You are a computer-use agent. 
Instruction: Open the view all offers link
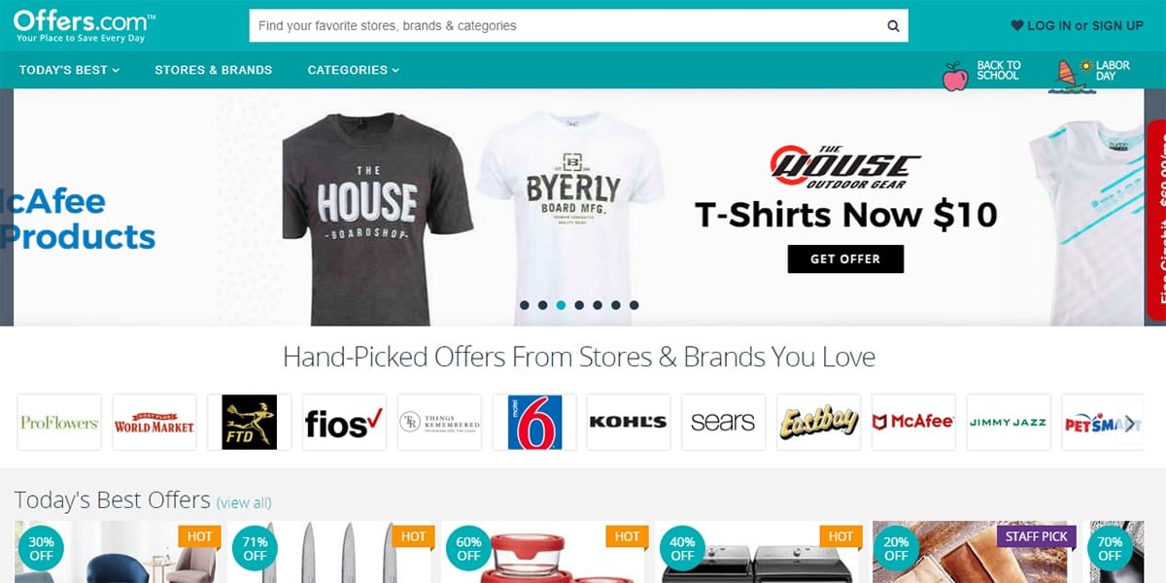click(x=244, y=502)
